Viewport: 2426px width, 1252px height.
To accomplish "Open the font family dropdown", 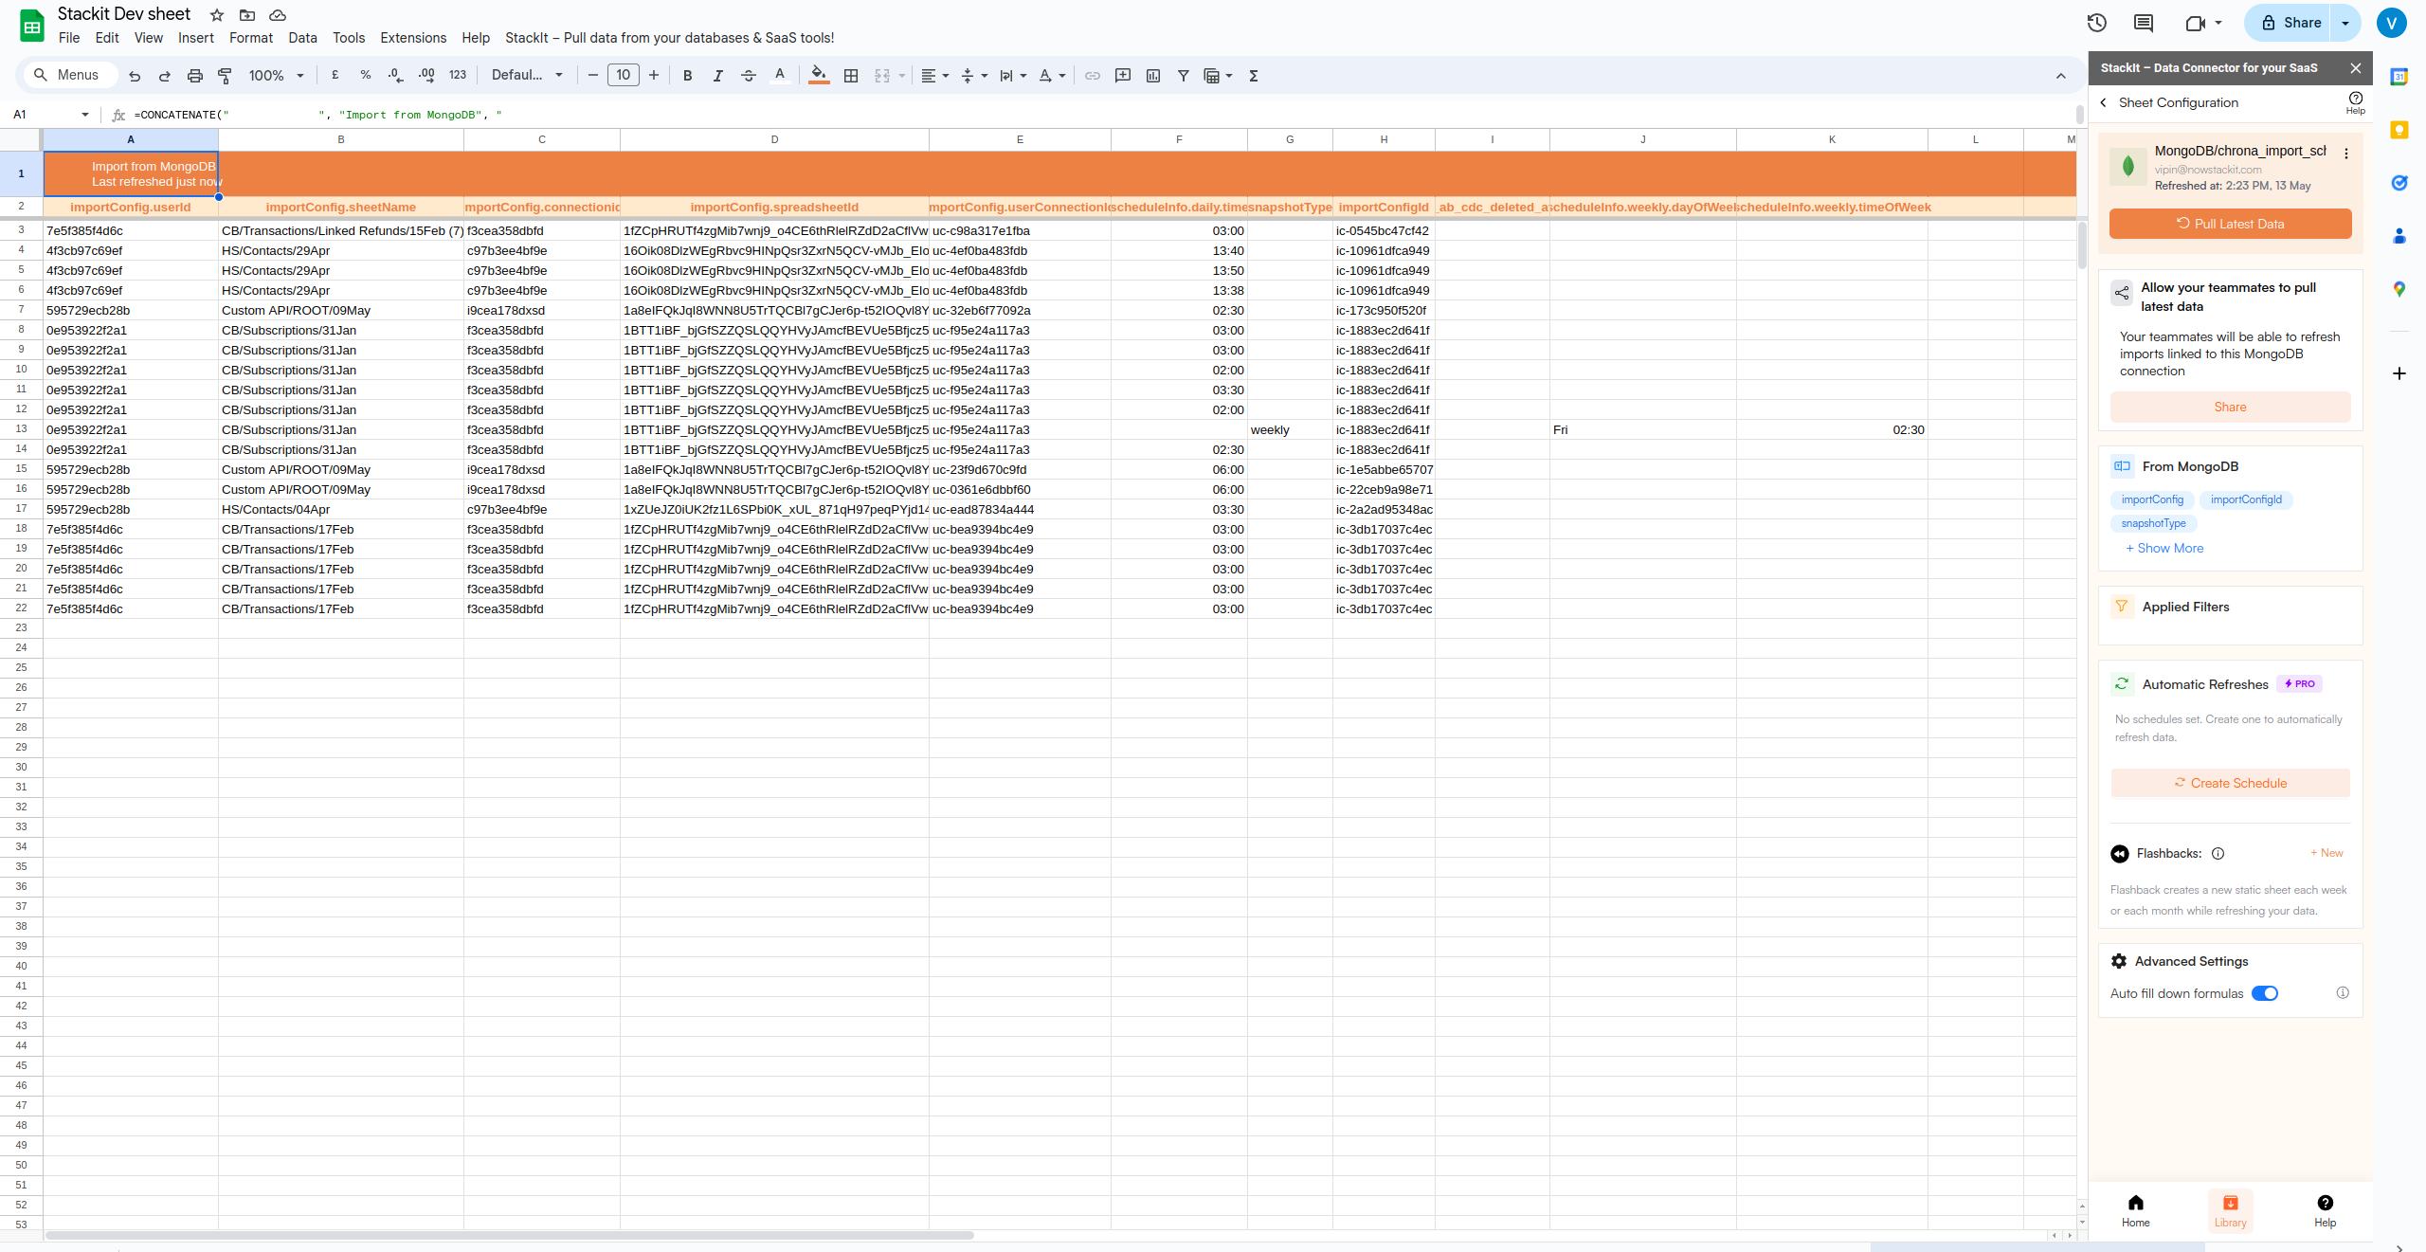I will click(x=527, y=76).
